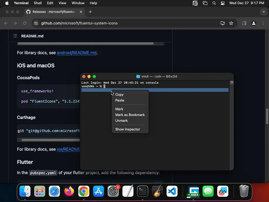Viewport: 269px width, 202px height.
Task: Select Mark as Bookmark option
Action: point(130,115)
